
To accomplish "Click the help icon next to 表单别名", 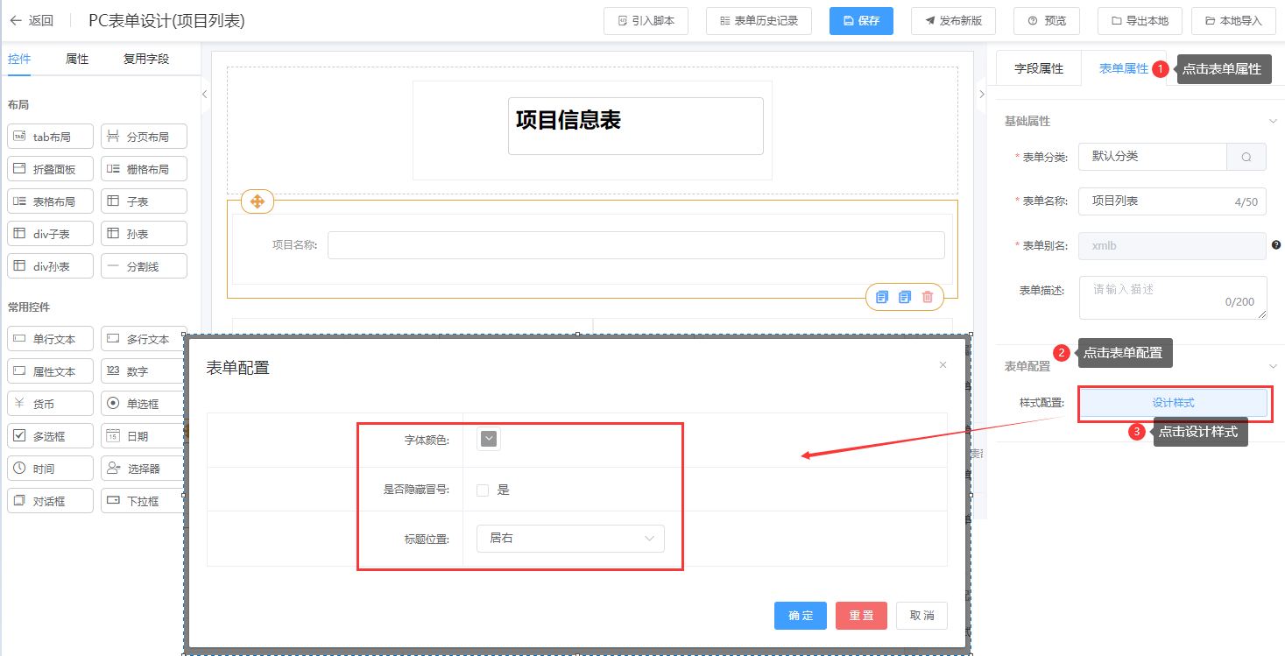I will (x=1275, y=245).
